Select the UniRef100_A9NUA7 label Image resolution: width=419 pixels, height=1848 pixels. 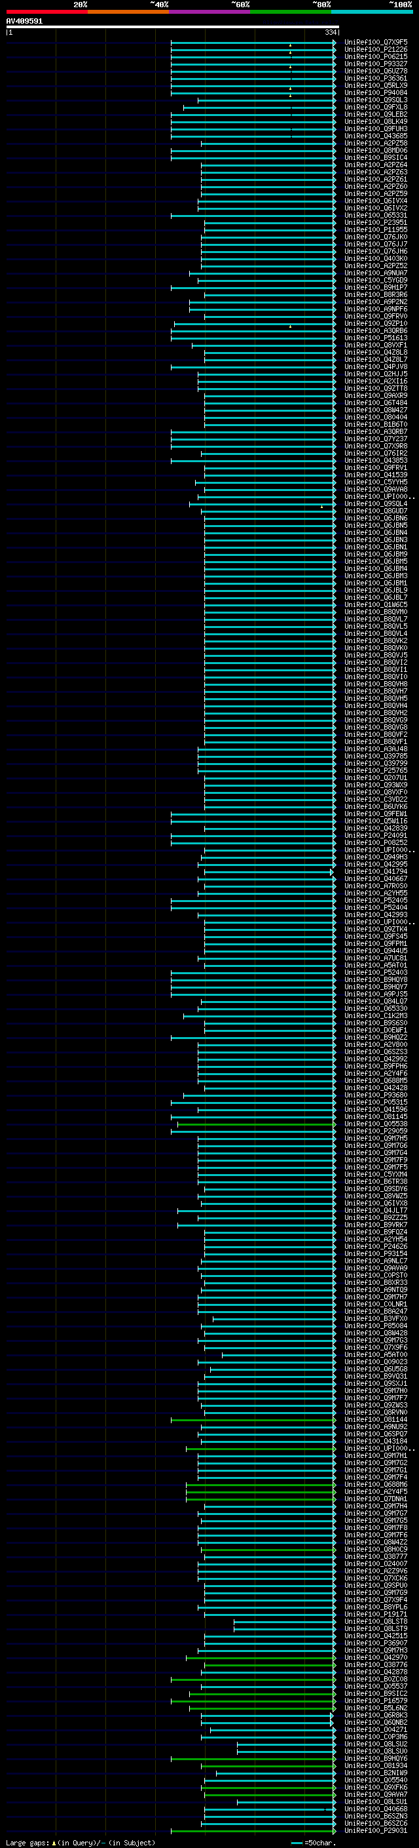pos(376,273)
